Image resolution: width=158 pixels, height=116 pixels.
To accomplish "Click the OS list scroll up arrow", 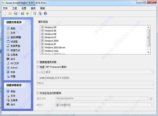I will [149, 27].
